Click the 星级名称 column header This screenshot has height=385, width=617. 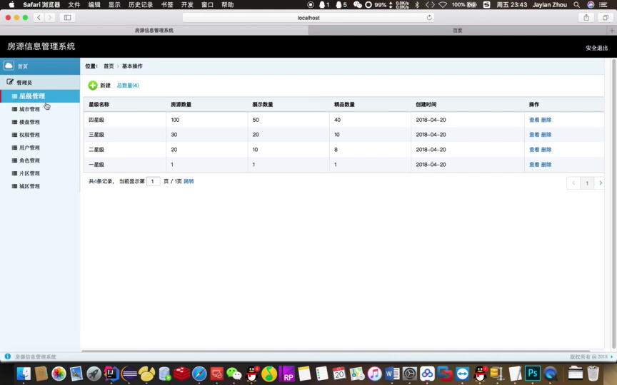point(99,105)
